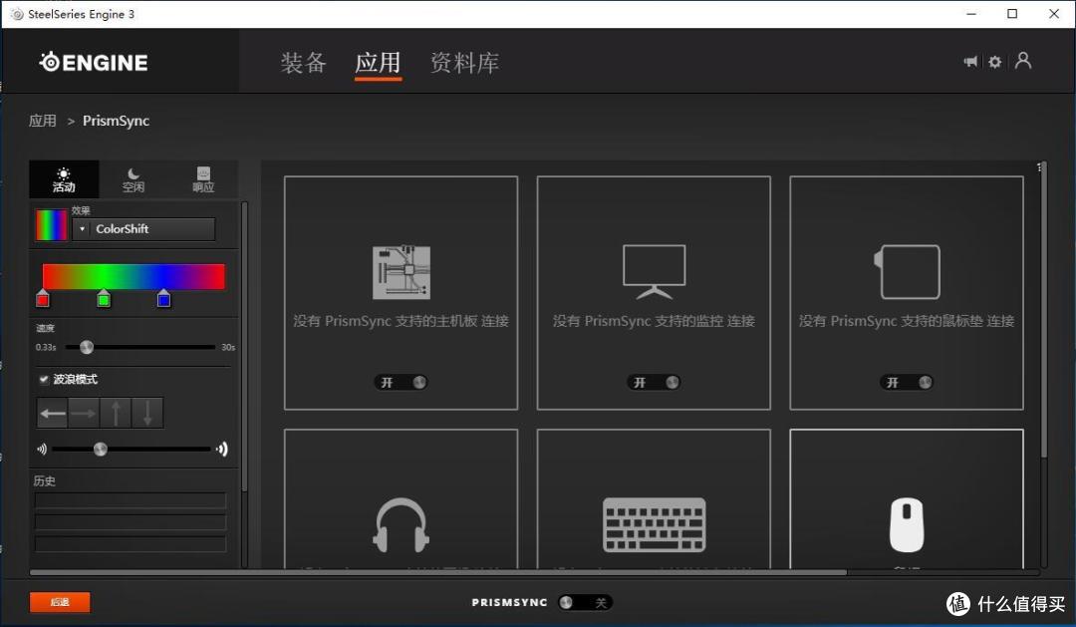
Task: Click the left panel vertical scrollbar
Action: click(x=244, y=347)
